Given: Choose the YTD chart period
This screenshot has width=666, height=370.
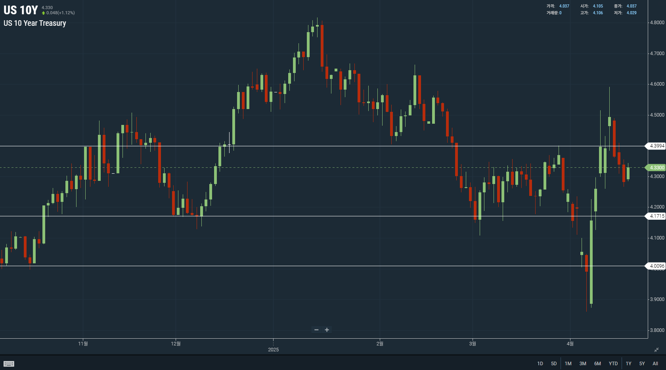Looking at the screenshot, I should pos(613,364).
